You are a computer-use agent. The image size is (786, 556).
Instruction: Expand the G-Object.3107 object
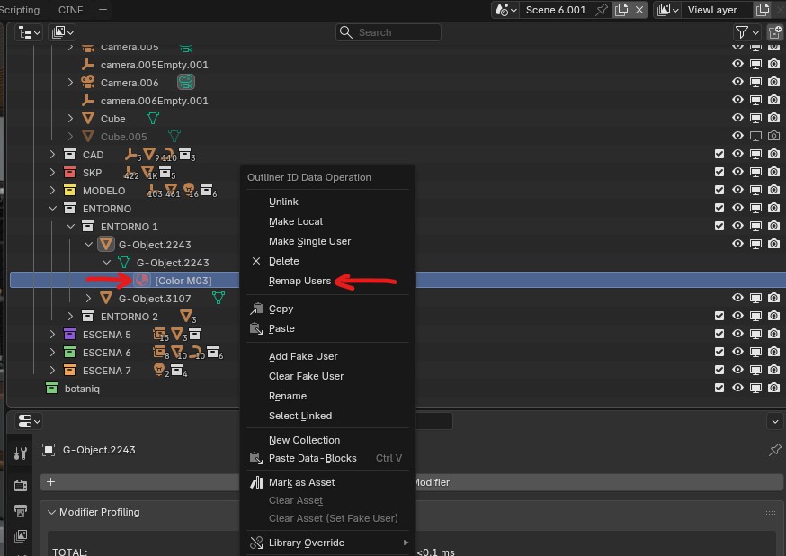[x=89, y=299]
